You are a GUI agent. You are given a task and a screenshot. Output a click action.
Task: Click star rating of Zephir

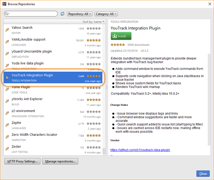(93, 124)
